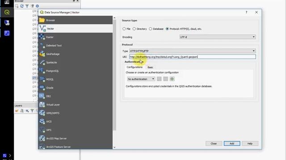
Task: Close the Data Source Manager with X
Action: (257, 12)
